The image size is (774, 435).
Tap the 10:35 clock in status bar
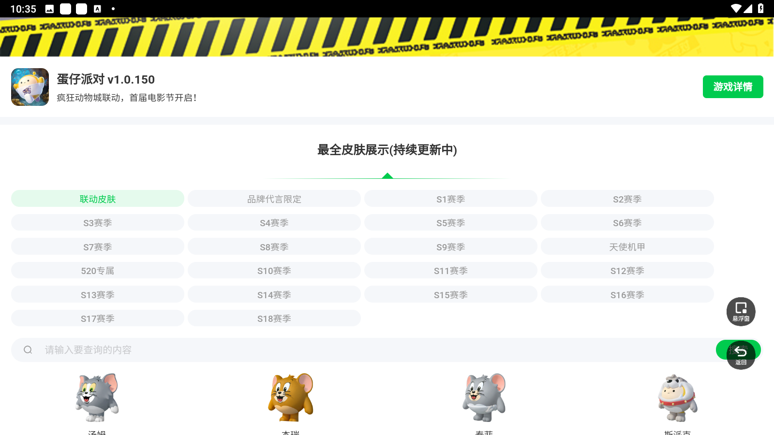pyautogui.click(x=23, y=9)
